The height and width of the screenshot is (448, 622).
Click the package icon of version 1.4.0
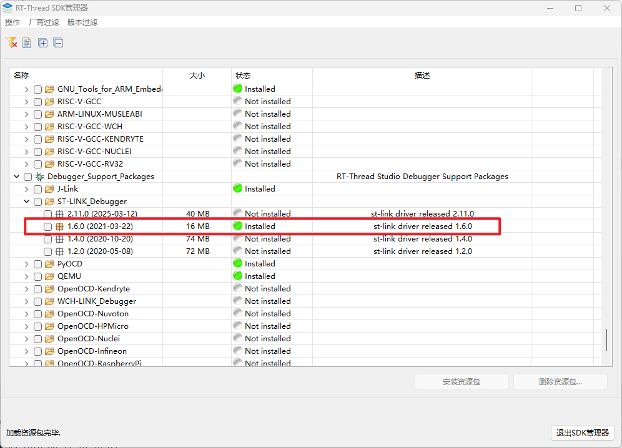point(59,239)
